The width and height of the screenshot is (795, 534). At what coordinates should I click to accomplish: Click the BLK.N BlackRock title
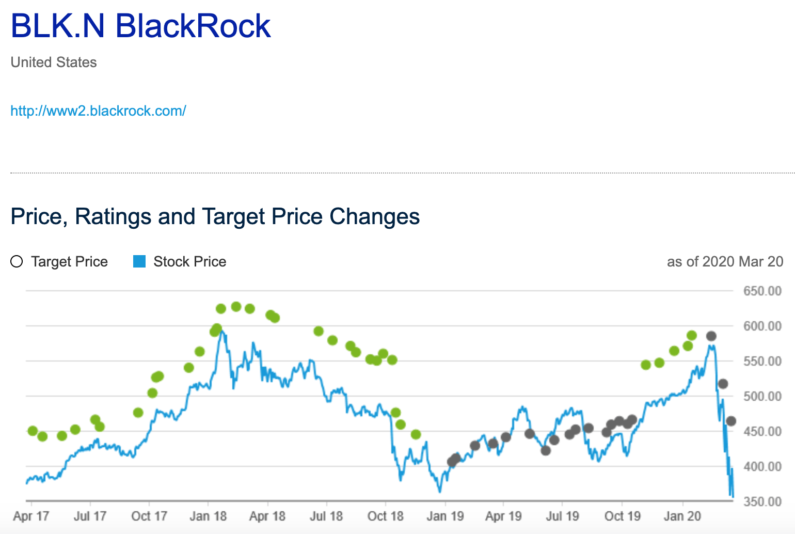click(140, 26)
